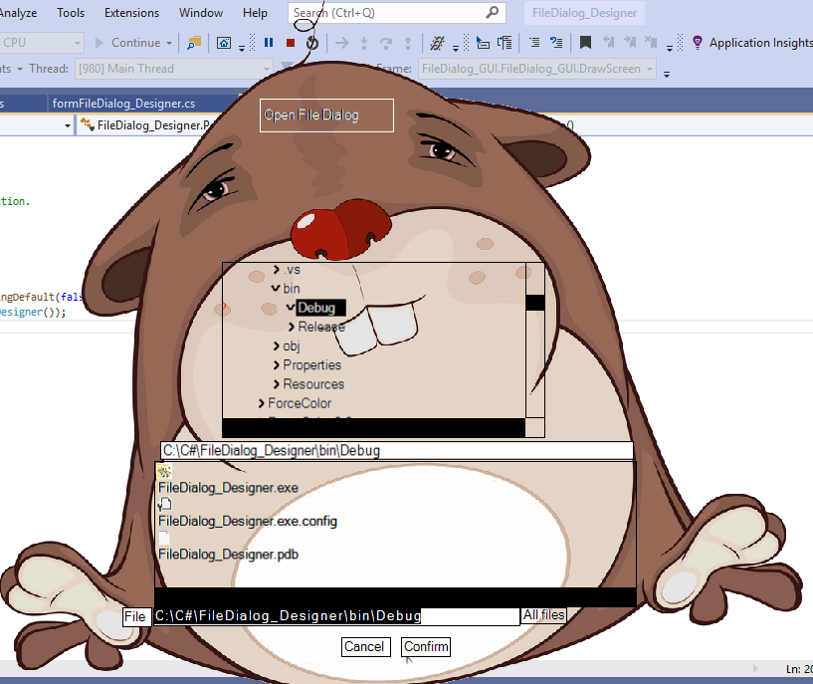The image size is (813, 684).
Task: Click the Next bookmark icon
Action: (630, 43)
